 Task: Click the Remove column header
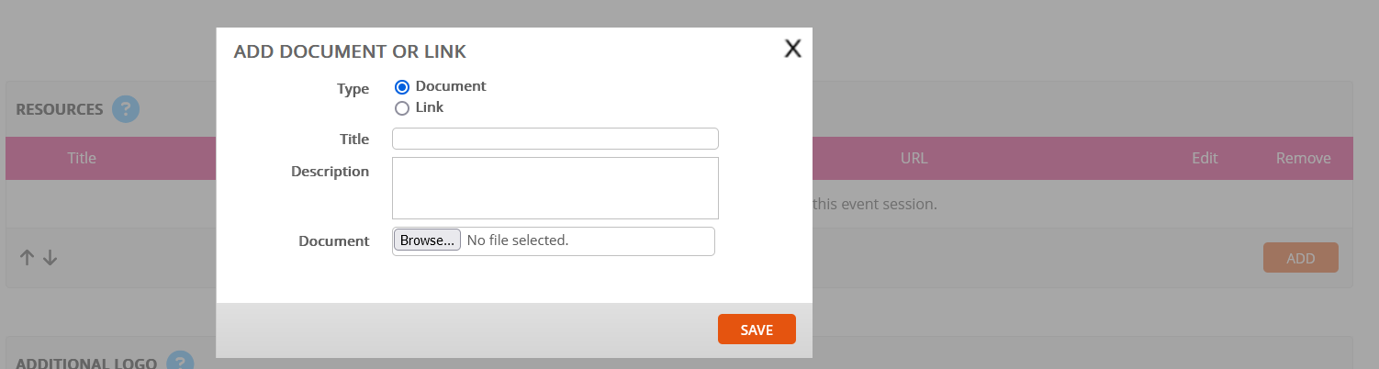pos(1303,158)
